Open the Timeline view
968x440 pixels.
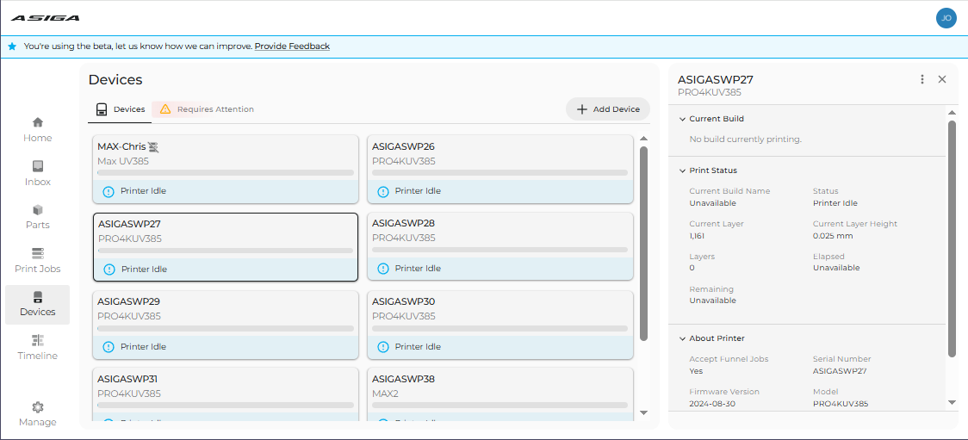(38, 348)
